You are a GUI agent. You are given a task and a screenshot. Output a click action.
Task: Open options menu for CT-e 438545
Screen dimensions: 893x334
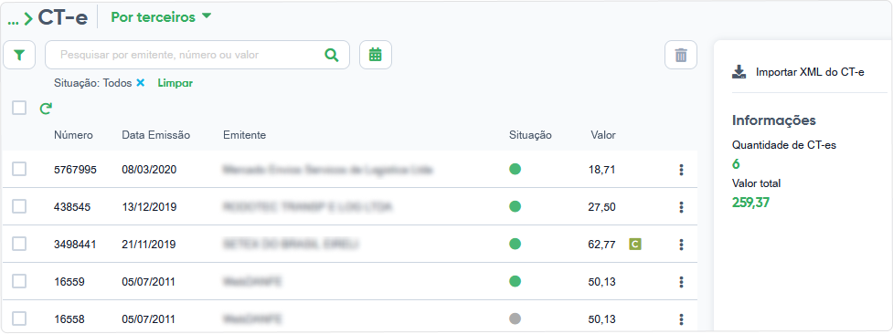681,207
